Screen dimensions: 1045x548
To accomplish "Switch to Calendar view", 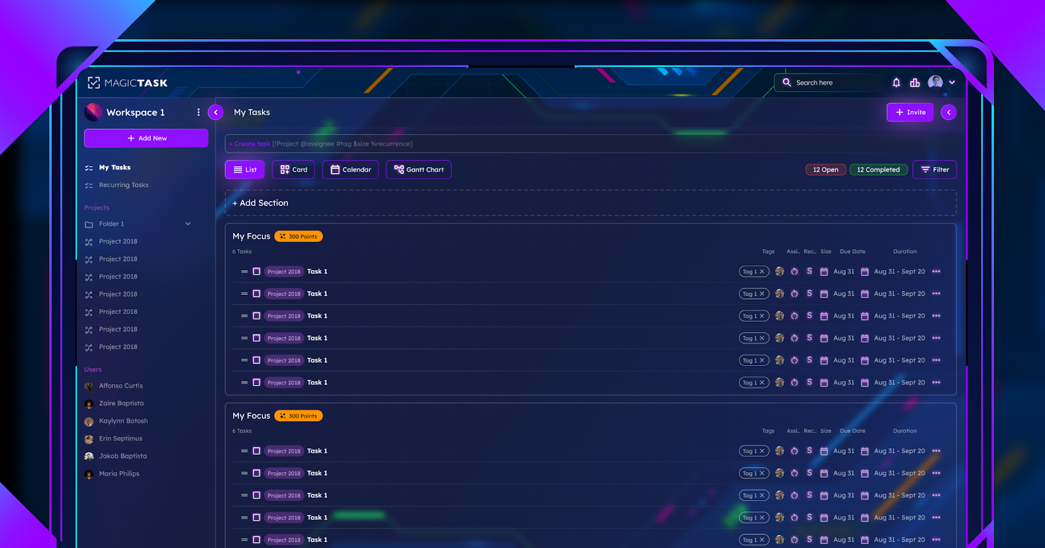I will 351,170.
